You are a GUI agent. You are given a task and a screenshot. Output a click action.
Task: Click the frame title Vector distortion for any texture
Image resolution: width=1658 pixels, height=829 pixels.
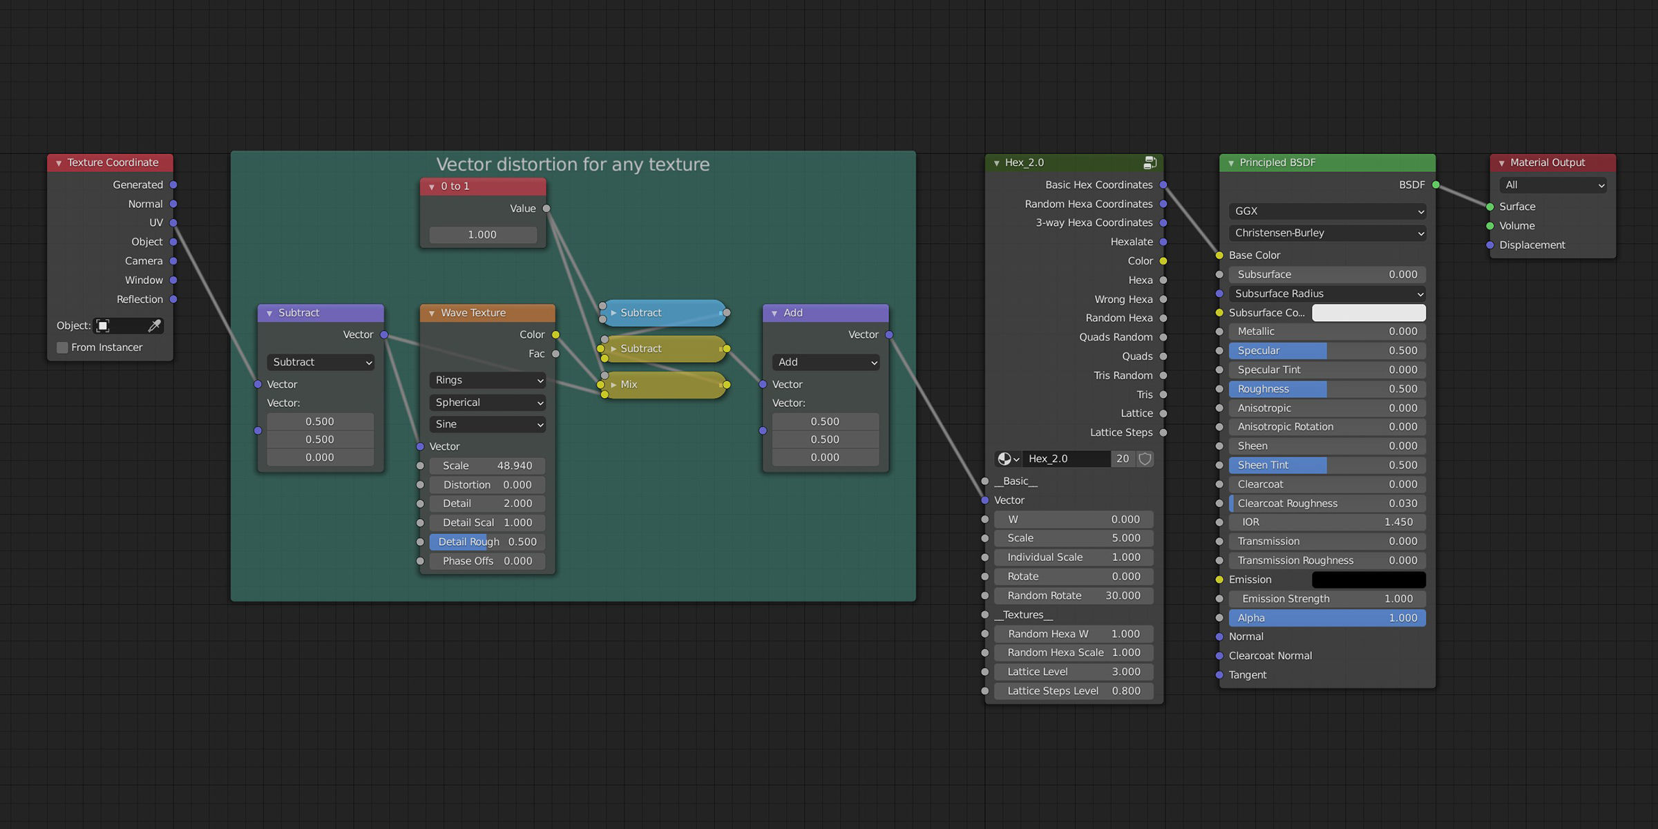573,164
